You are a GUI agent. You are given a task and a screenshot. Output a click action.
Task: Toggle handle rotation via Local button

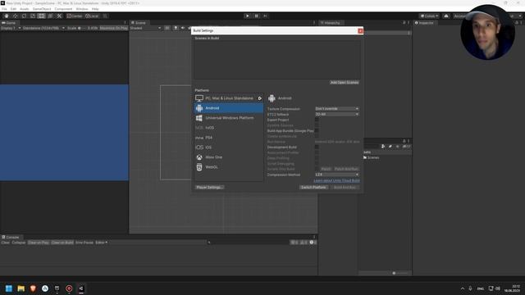tap(92, 16)
